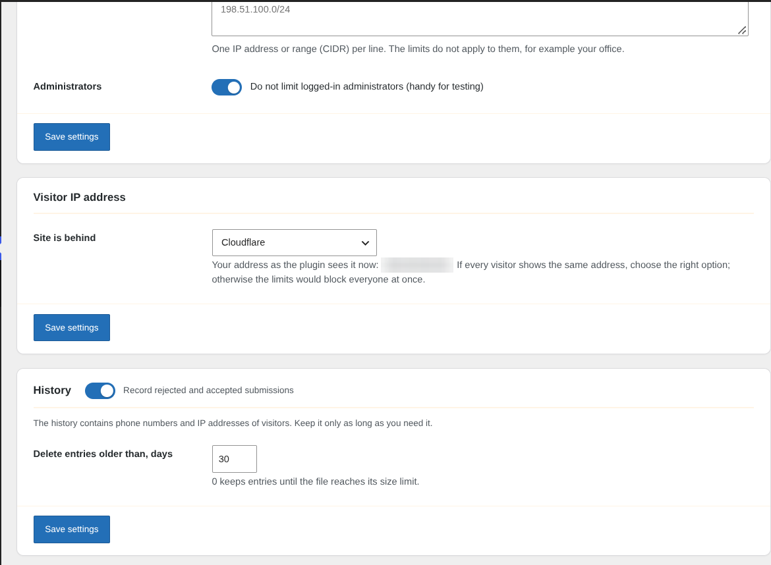
Task: Click into the IP whitelist textarea with 198.51.100.0/24
Action: click(x=480, y=18)
